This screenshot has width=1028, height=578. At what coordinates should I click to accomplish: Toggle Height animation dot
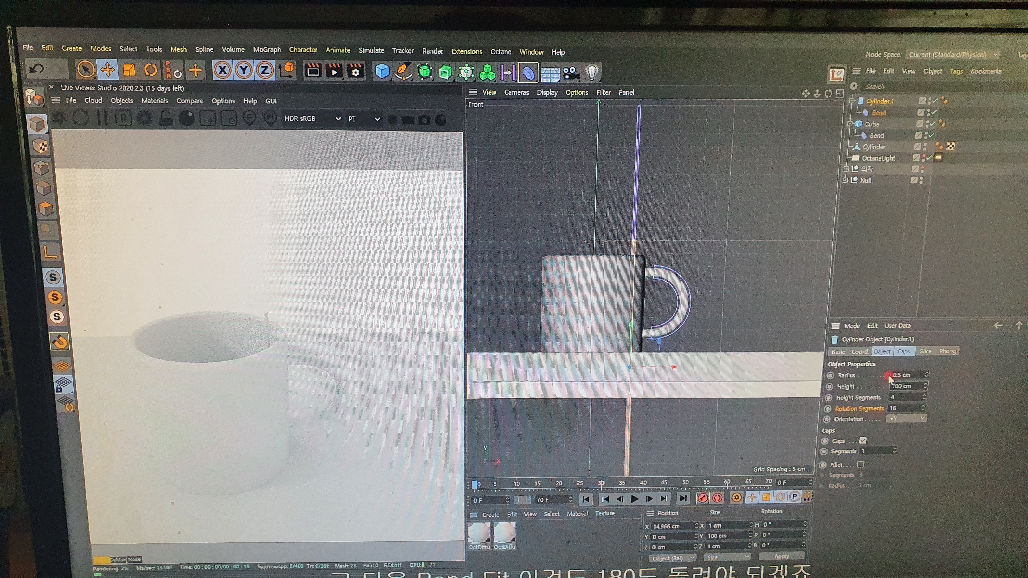[x=830, y=387]
